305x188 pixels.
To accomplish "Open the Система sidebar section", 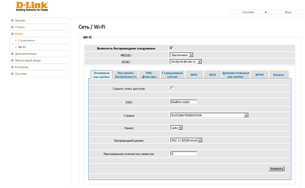I will tap(38, 74).
